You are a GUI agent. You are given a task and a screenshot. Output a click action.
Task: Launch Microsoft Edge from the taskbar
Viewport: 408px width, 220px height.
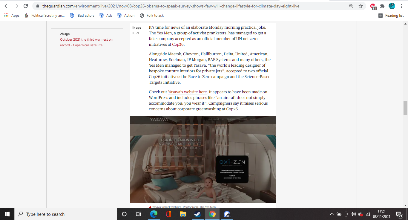(x=154, y=214)
